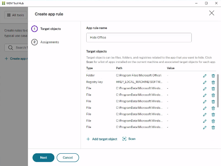
Task: Open All tools in background window
Action: click(16, 15)
